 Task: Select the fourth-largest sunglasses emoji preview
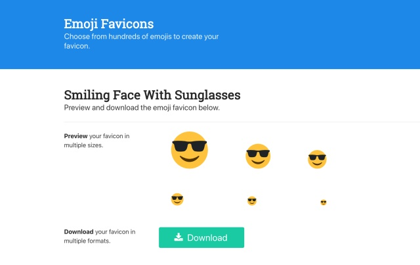pyautogui.click(x=177, y=199)
